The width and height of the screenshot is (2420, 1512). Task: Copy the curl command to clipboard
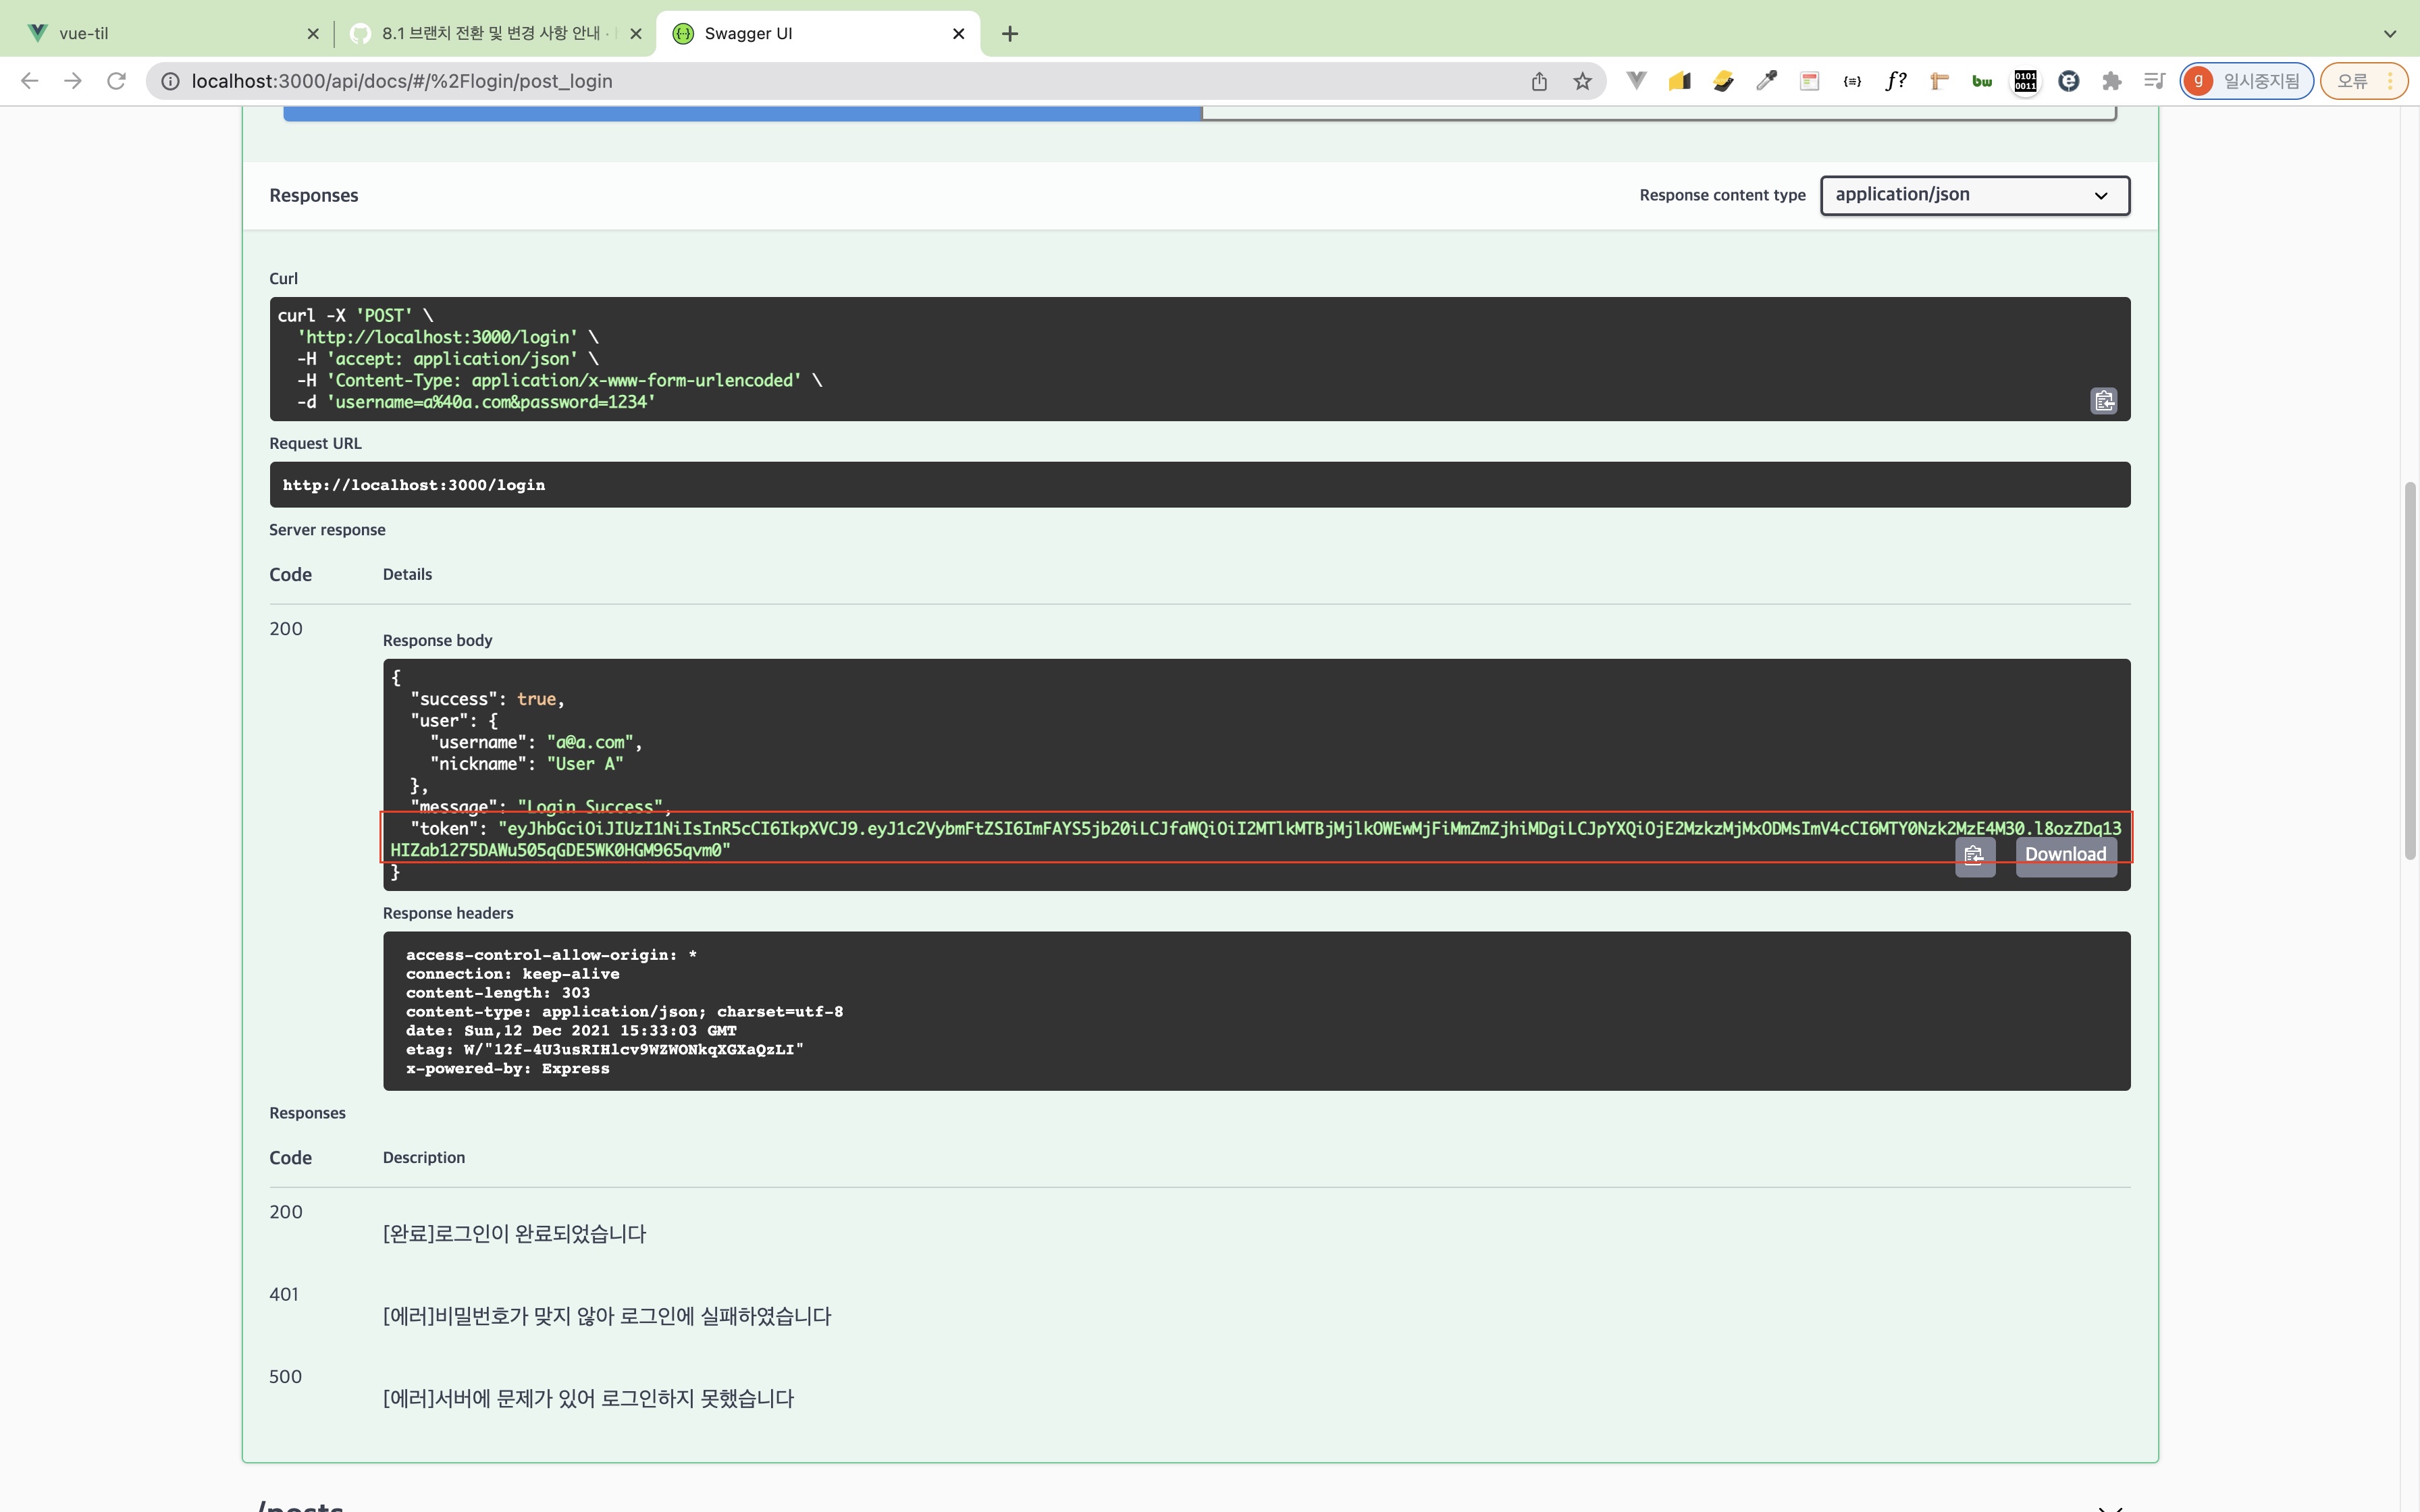click(x=2103, y=401)
